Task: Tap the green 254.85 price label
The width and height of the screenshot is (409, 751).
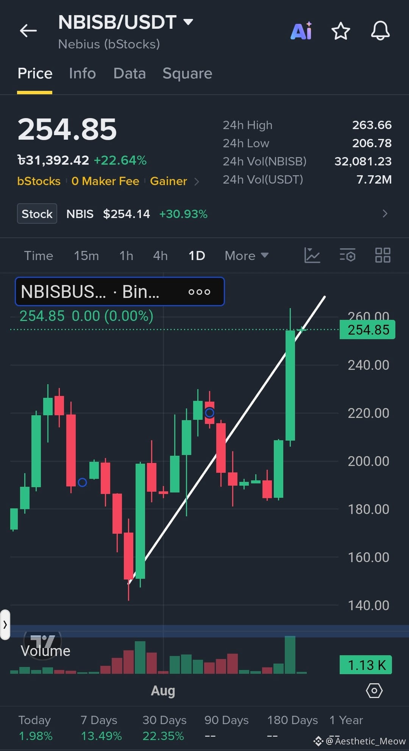Action: (367, 330)
